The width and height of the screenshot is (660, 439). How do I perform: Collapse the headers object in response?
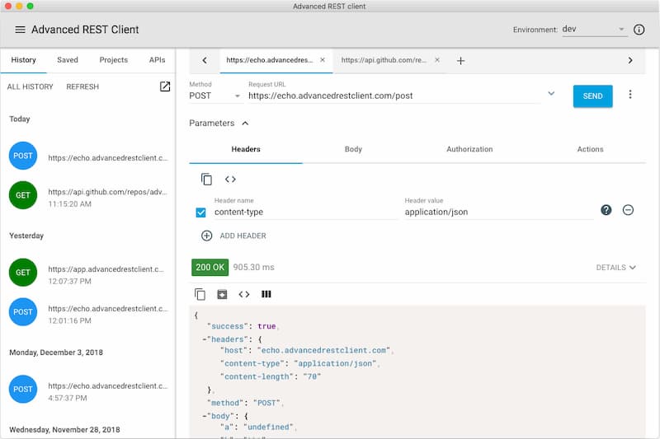[x=204, y=339]
